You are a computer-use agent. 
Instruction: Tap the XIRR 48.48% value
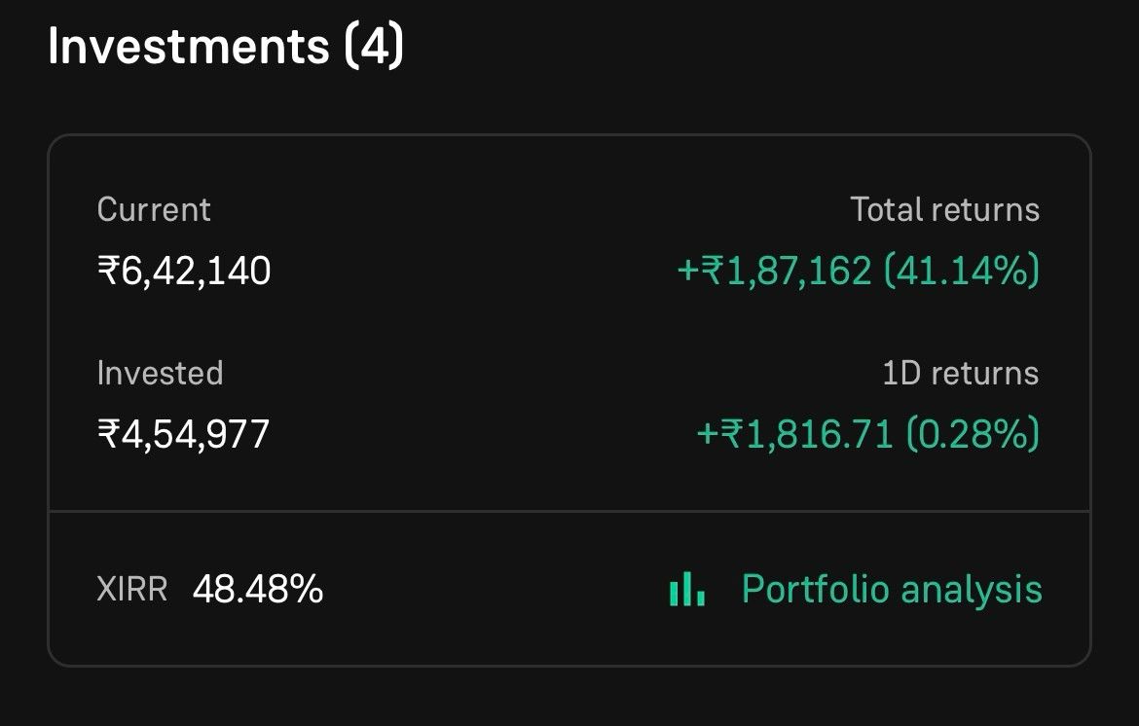(x=258, y=589)
